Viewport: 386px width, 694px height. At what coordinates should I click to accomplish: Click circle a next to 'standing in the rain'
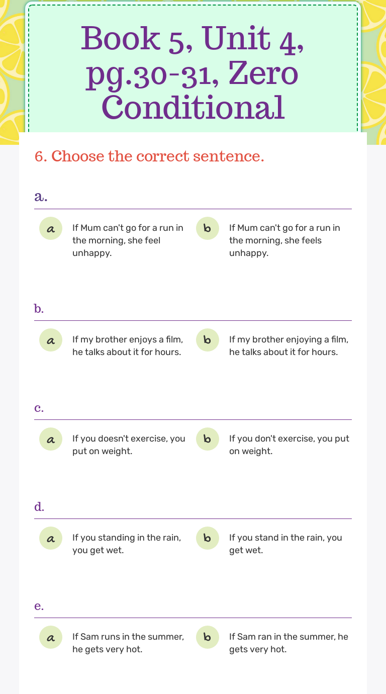pyautogui.click(x=50, y=538)
